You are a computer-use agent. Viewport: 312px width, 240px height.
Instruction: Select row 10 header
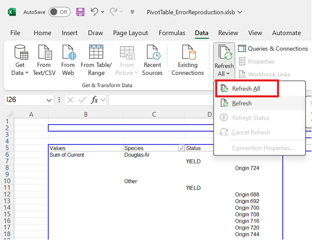tap(7, 181)
